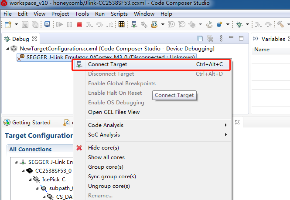Choose Show all cores menu item

[106, 157]
